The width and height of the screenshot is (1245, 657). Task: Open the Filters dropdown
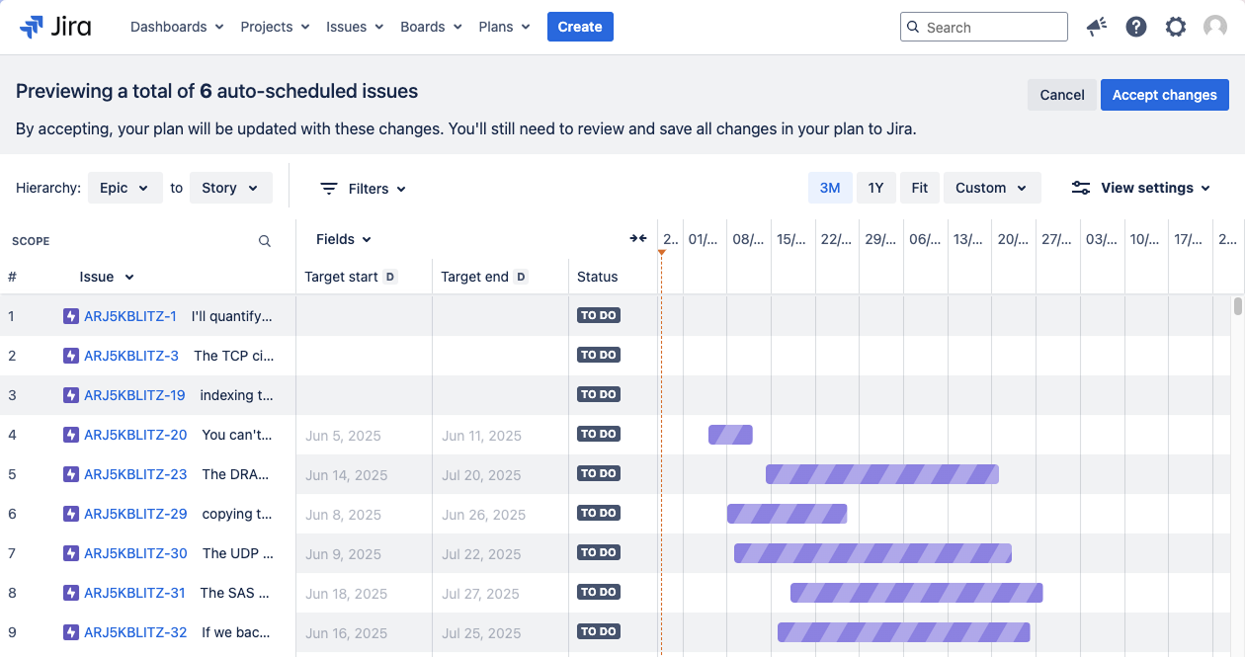pos(364,189)
